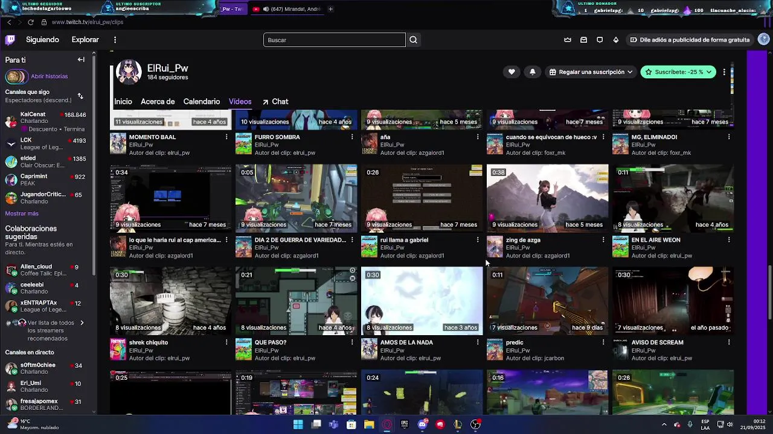Screen dimensions: 773x434
Task: Open the Chat pop-out tab
Action: [x=275, y=101]
